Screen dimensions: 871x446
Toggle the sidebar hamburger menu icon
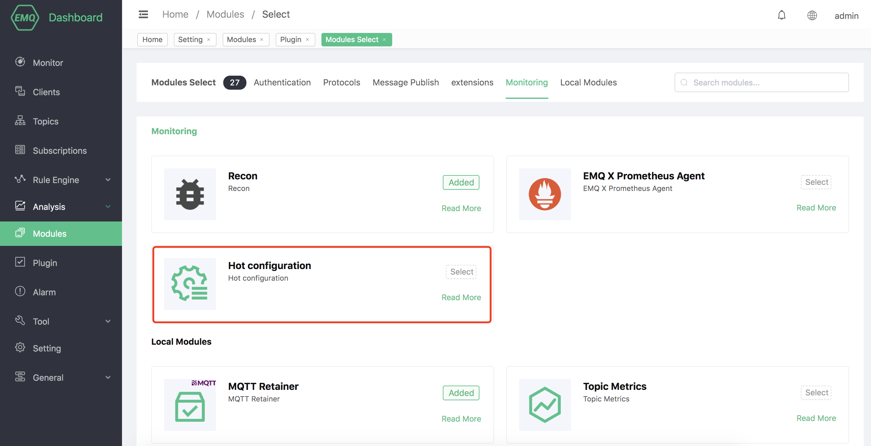(143, 15)
